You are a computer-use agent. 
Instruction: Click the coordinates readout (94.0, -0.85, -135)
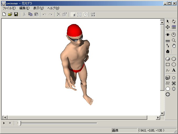pyautogui.click(x=151, y=131)
